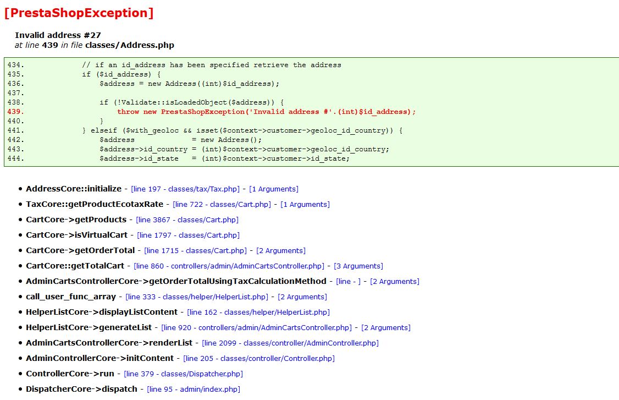Screen dimensions: 619x400
Task: Click code line 444 id_state assignment
Action: coord(225,158)
